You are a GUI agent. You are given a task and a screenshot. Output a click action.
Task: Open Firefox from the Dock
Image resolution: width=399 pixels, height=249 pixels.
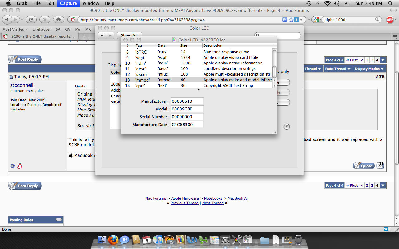click(x=113, y=240)
